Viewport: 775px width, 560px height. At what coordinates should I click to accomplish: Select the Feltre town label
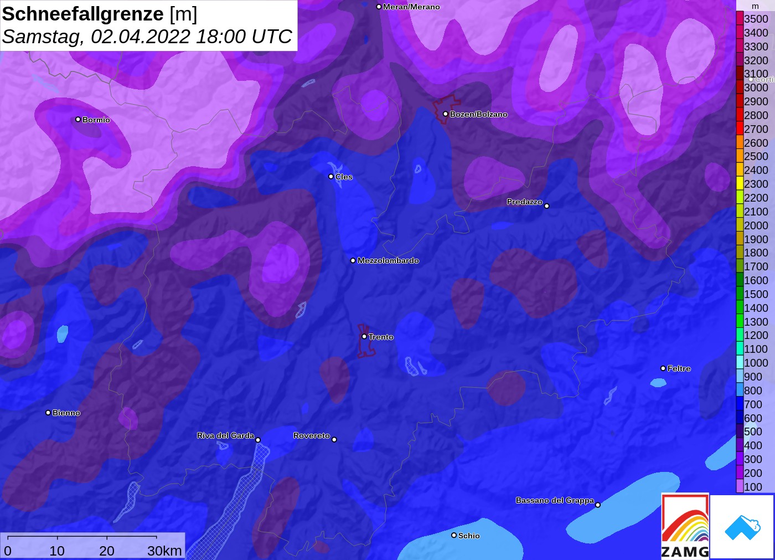click(679, 368)
